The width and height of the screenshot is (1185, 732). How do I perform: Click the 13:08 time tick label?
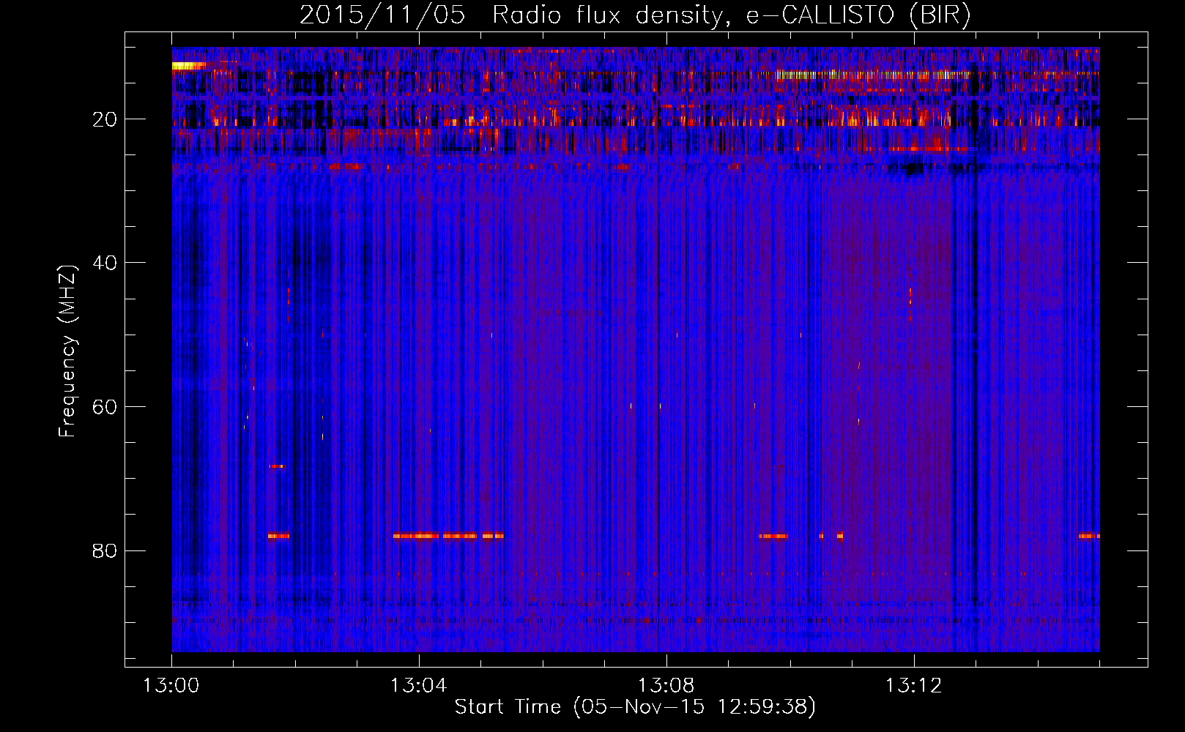pos(666,686)
